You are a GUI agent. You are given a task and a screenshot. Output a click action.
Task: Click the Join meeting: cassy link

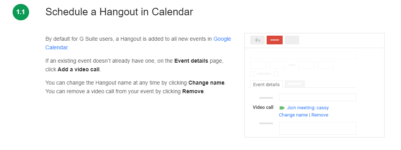click(x=308, y=108)
